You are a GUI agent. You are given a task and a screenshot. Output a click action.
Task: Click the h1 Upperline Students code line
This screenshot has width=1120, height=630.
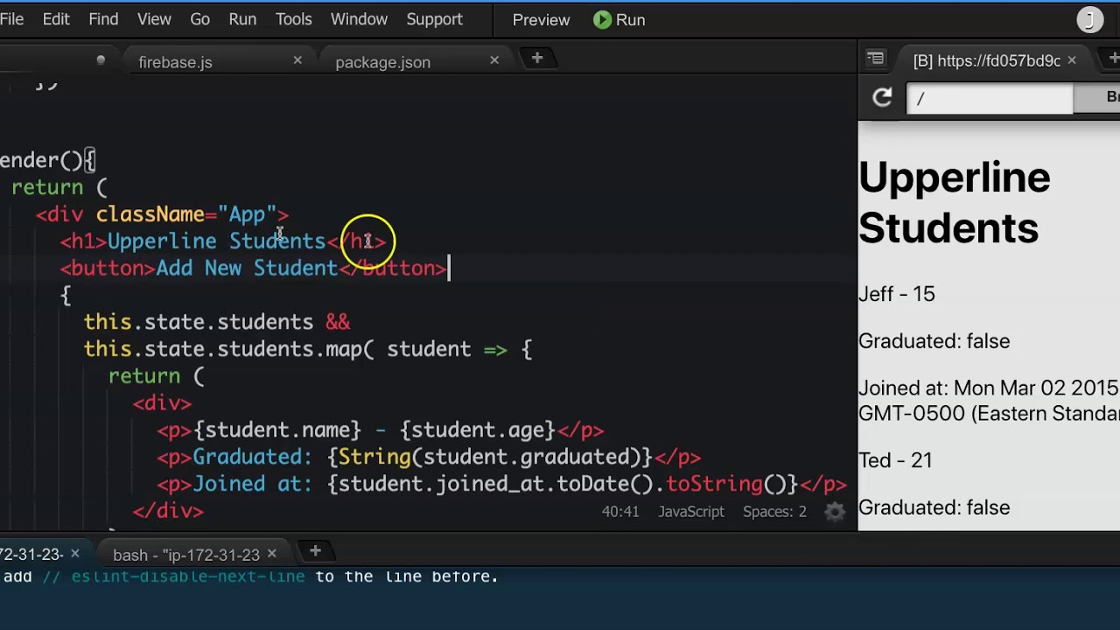tap(223, 241)
